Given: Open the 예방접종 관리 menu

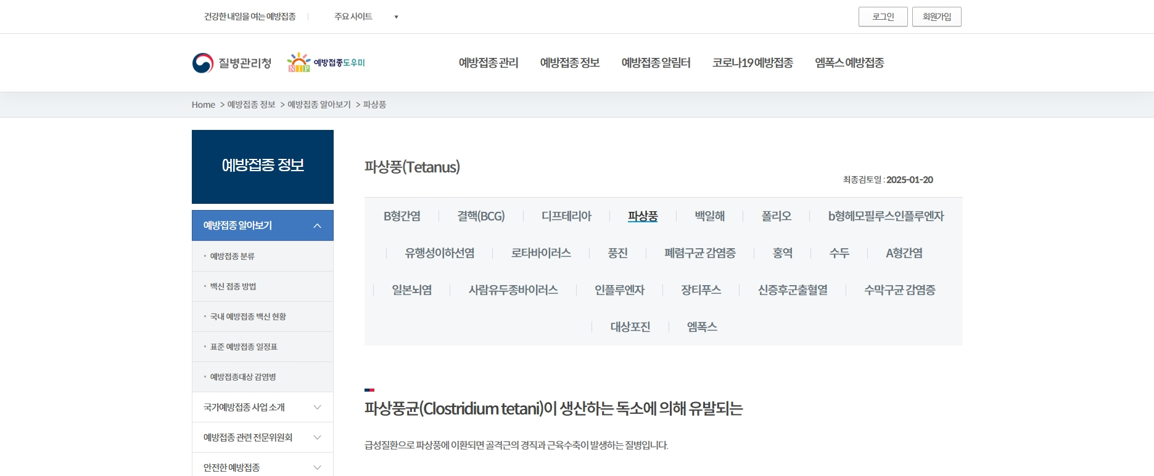Looking at the screenshot, I should (488, 63).
